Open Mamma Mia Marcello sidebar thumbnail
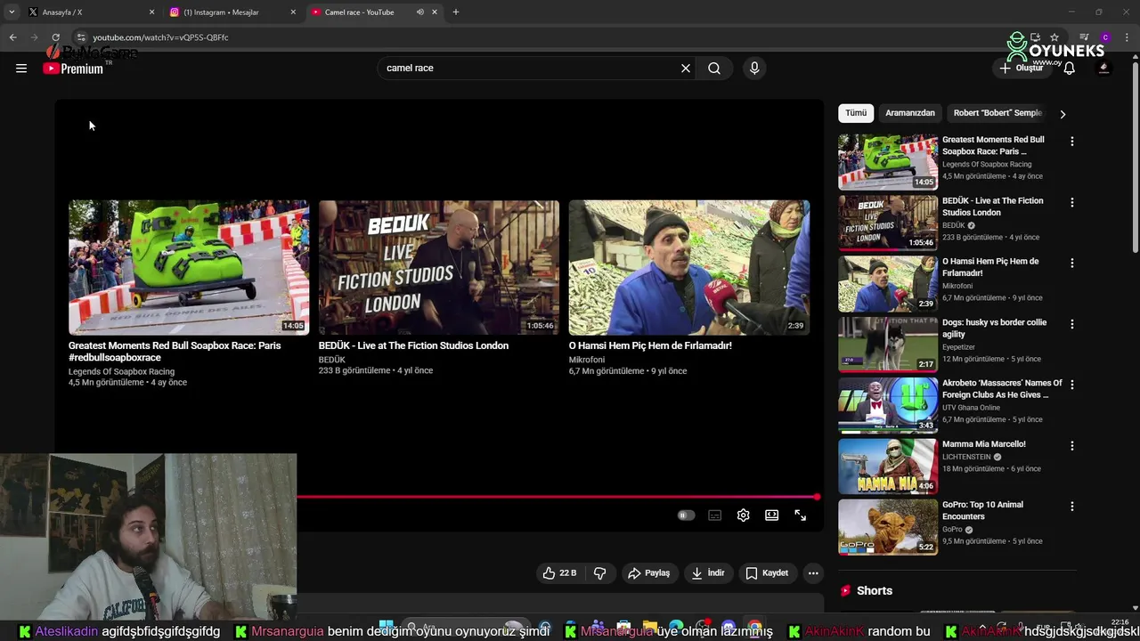1140x641 pixels. [888, 466]
